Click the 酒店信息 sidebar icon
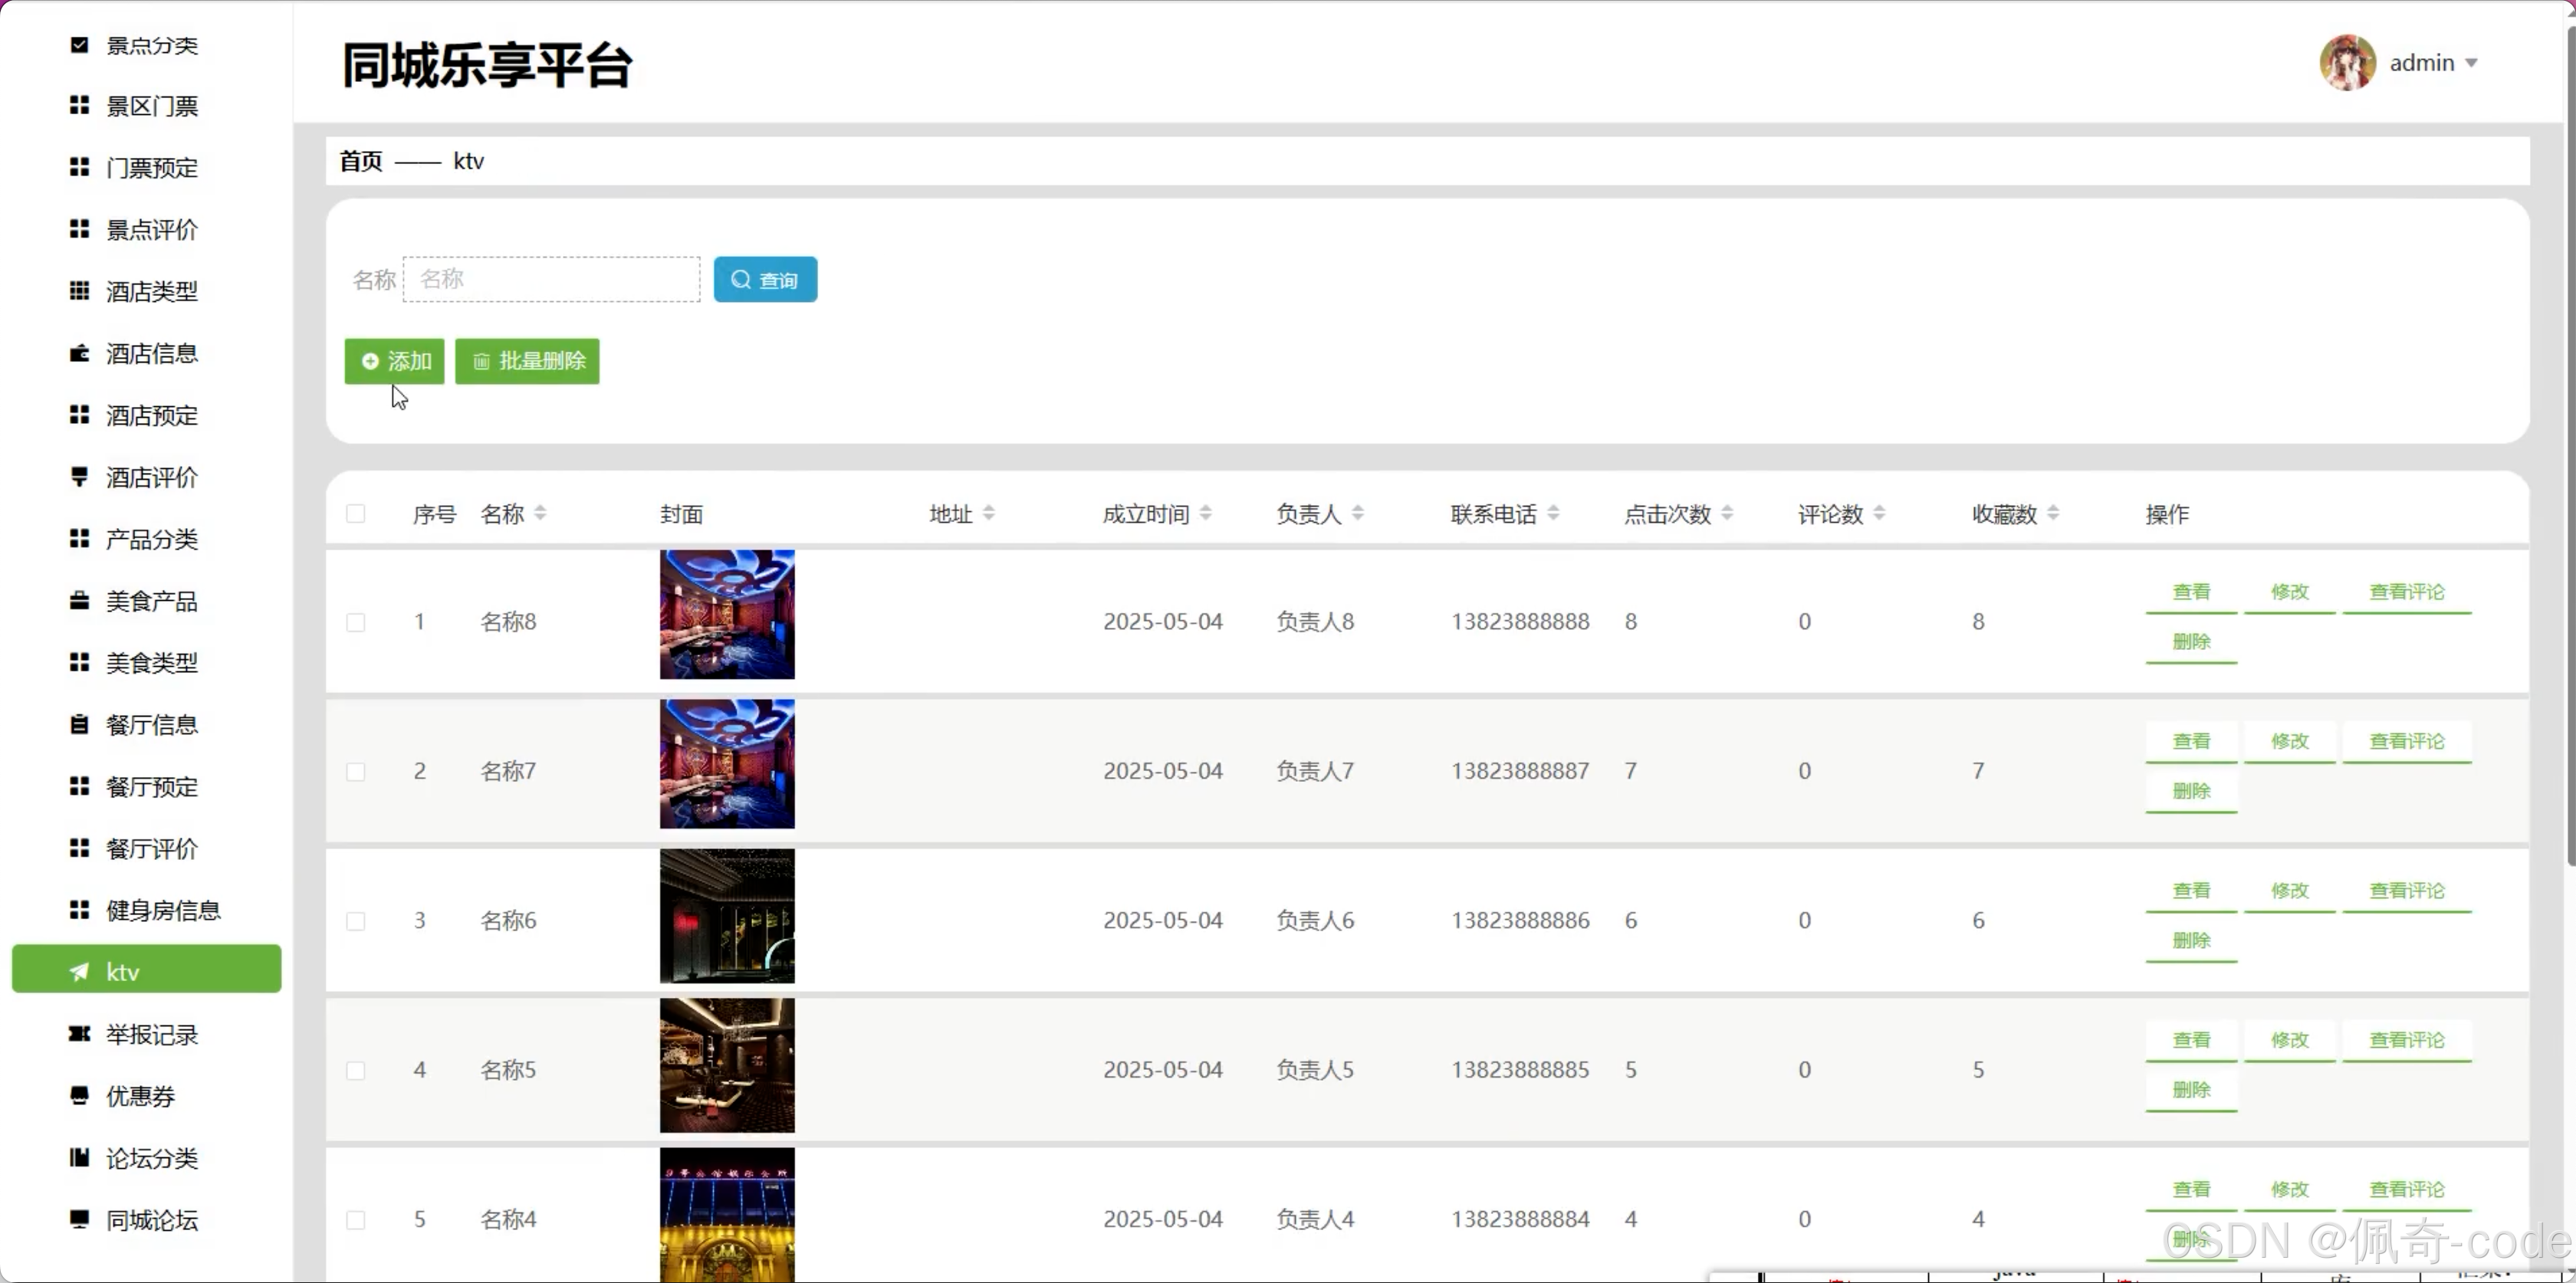 point(79,353)
